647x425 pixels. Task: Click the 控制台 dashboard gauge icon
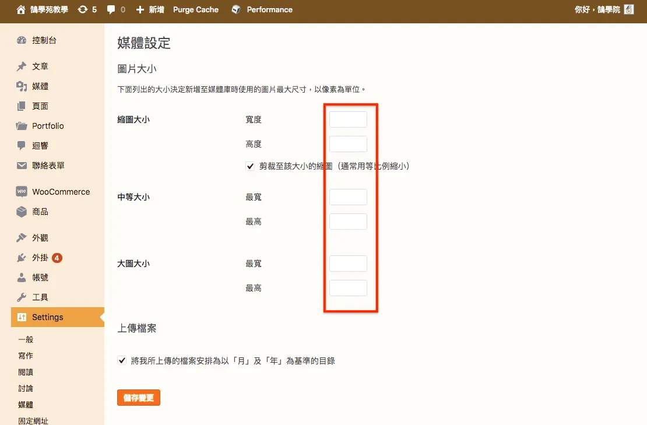(22, 40)
